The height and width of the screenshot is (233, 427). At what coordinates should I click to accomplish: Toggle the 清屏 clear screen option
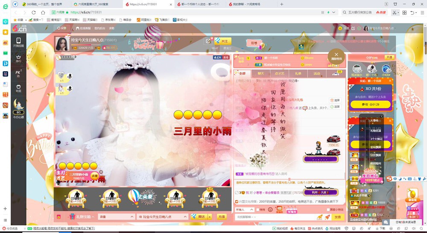[335, 100]
